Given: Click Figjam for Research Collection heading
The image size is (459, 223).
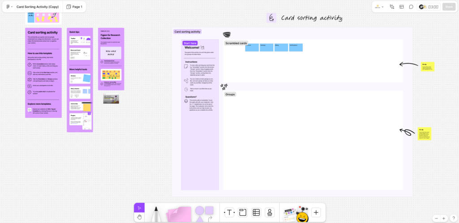Looking at the screenshot, I should 110,37.
